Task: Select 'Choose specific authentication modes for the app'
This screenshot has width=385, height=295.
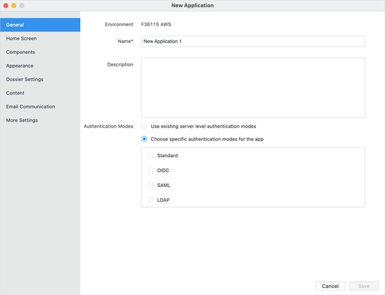Action: (145, 139)
